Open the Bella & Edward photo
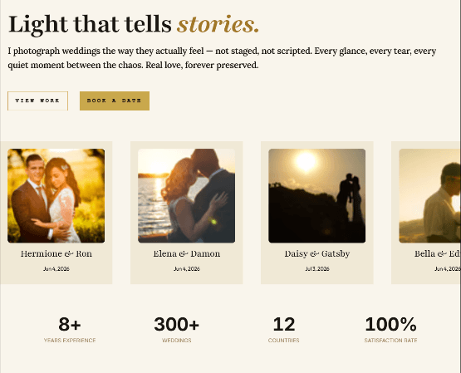The image size is (461, 373). (x=429, y=196)
